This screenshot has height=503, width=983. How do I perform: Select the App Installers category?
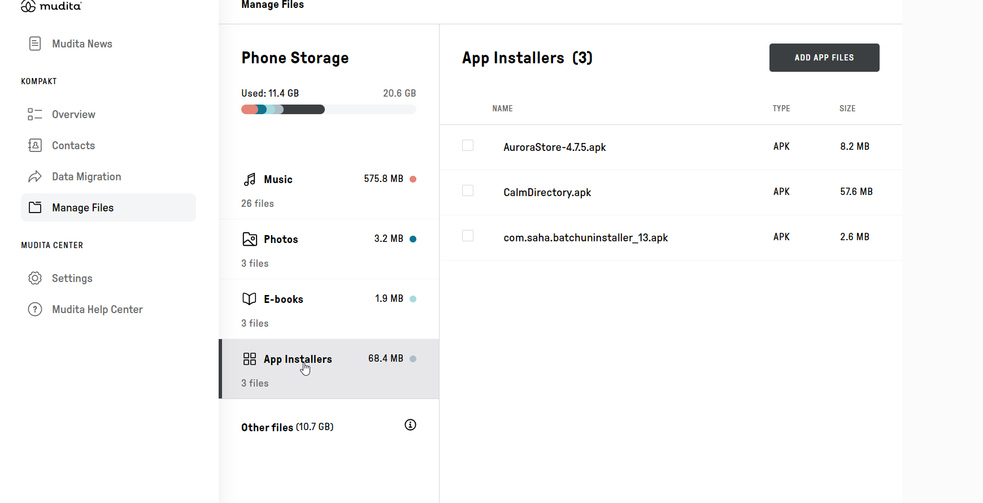(297, 359)
